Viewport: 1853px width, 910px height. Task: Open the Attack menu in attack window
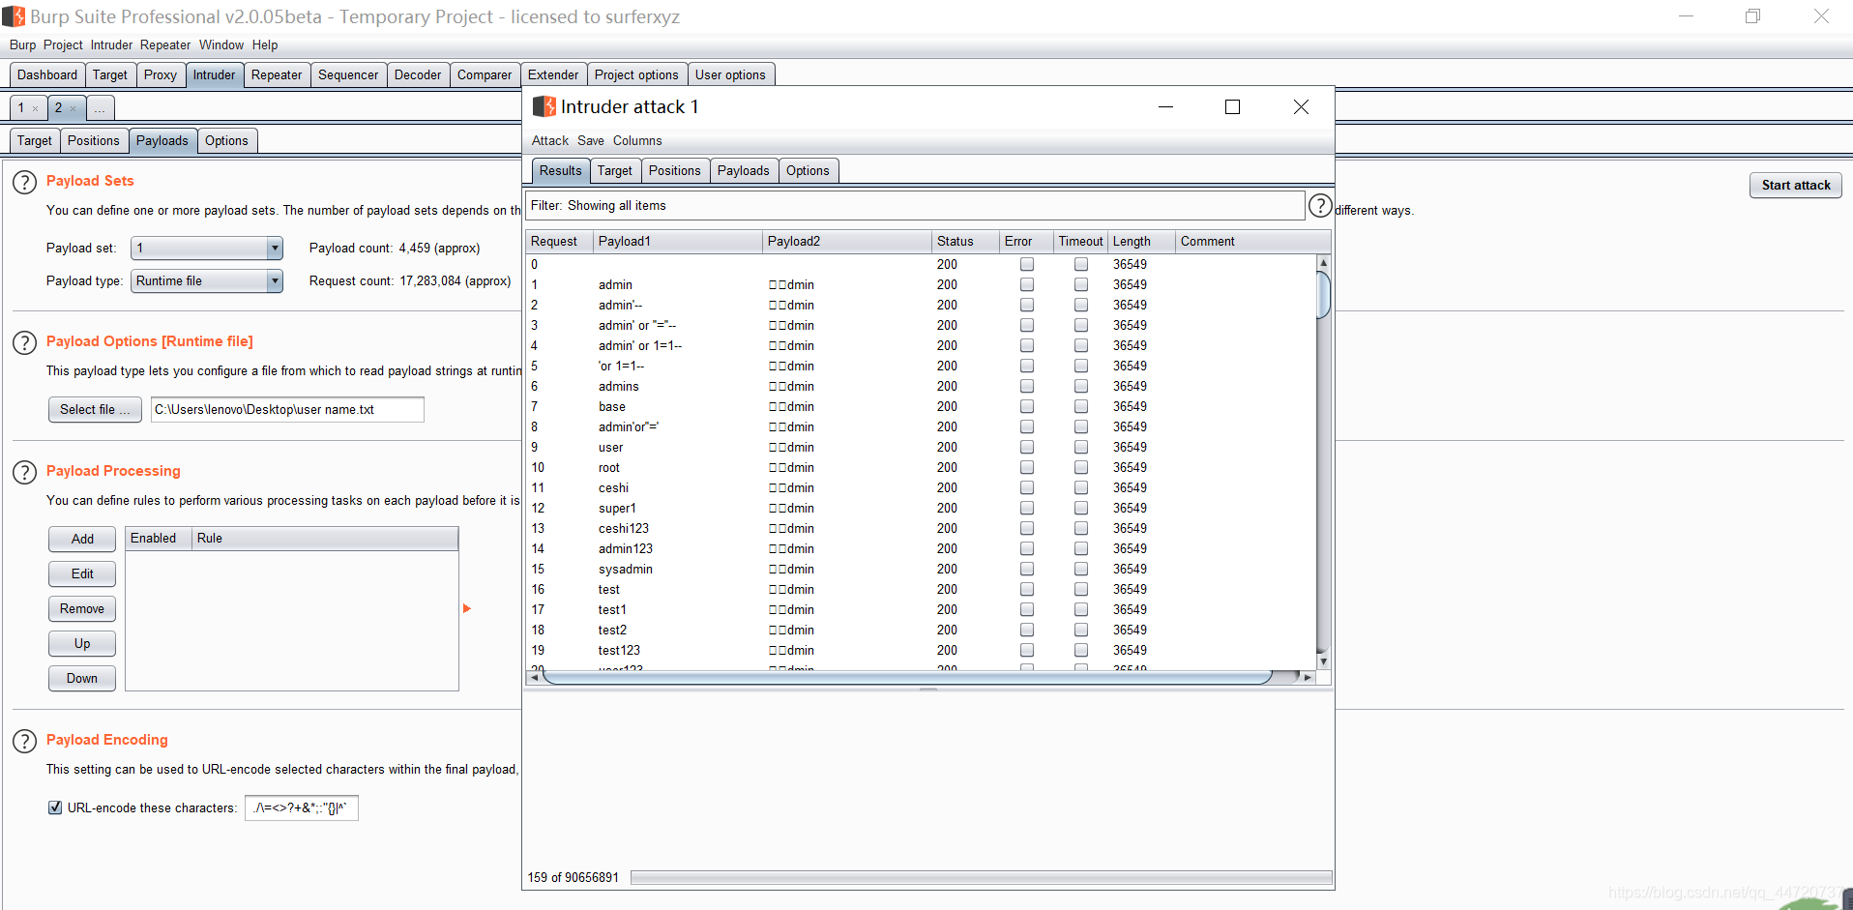coord(550,141)
